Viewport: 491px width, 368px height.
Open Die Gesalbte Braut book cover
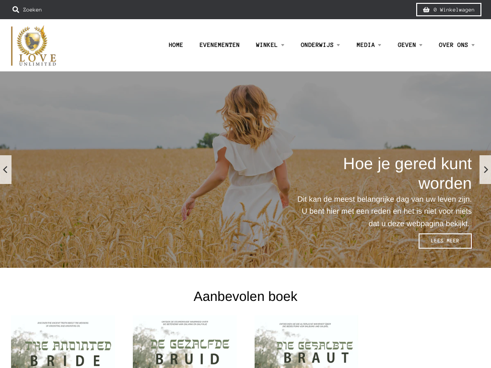306,342
